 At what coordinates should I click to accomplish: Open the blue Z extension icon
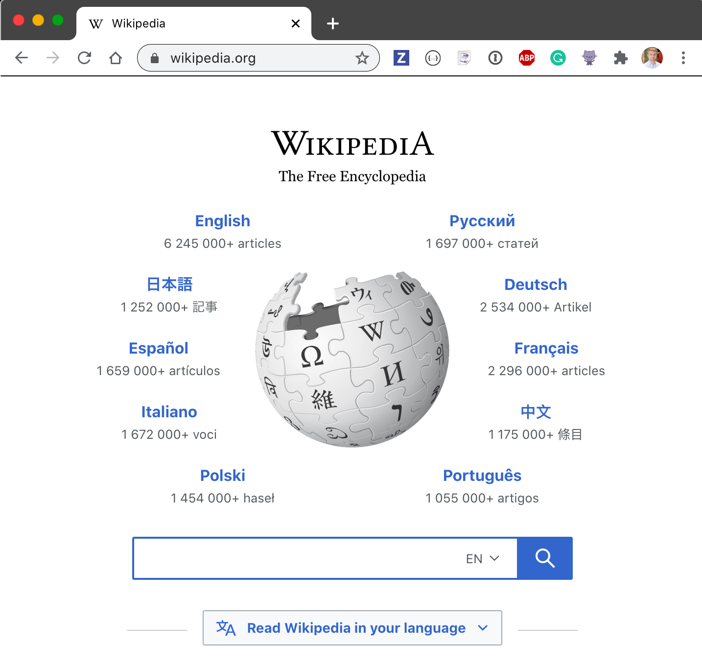401,58
